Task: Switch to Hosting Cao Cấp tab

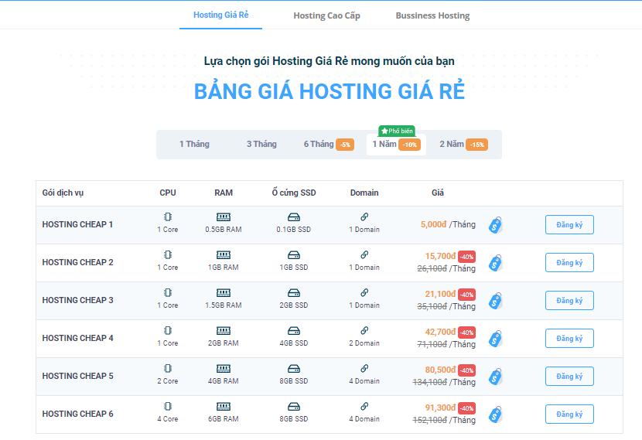Action: [x=326, y=15]
